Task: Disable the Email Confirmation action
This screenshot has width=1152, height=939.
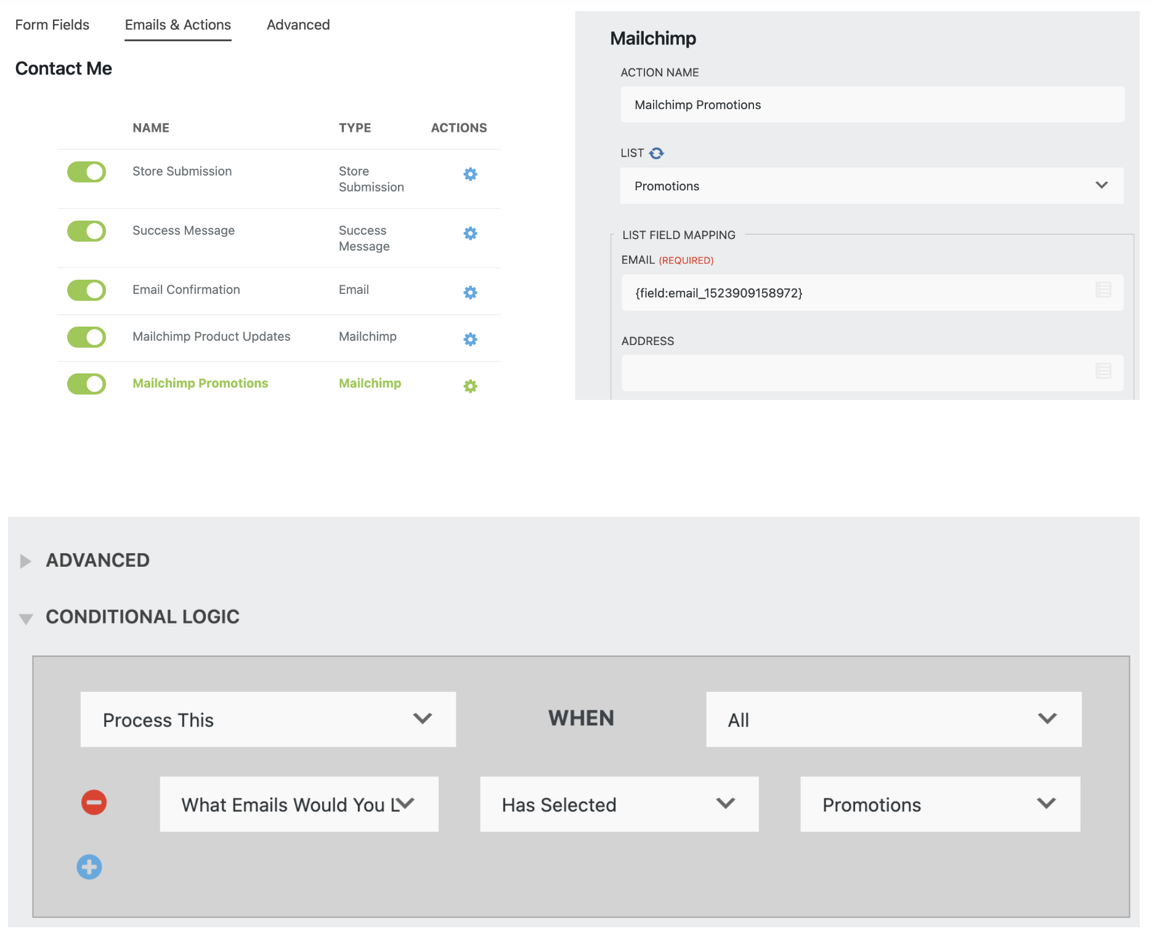Action: click(x=86, y=290)
